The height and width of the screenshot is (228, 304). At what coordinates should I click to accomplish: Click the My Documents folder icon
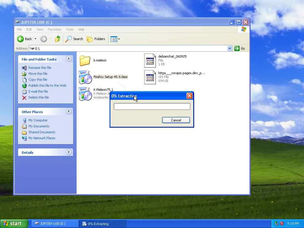pyautogui.click(x=24, y=126)
